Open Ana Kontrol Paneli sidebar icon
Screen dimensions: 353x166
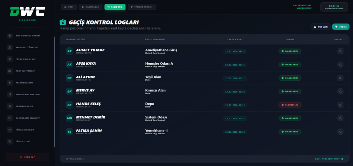[10, 36]
